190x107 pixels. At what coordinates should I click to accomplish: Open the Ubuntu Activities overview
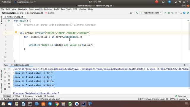click(x=6, y=2)
